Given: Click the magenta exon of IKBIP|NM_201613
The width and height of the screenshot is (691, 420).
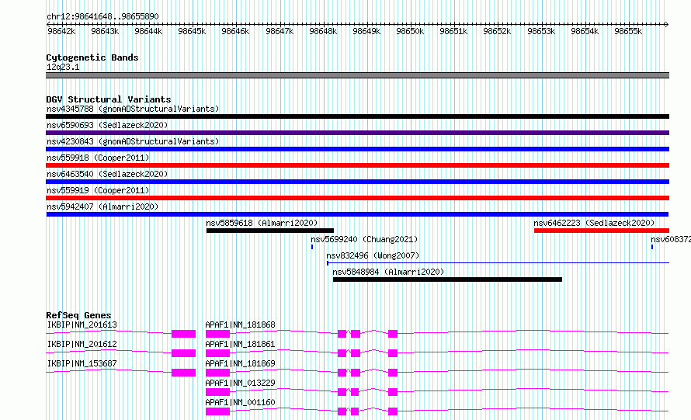Looking at the screenshot, I should 183,334.
